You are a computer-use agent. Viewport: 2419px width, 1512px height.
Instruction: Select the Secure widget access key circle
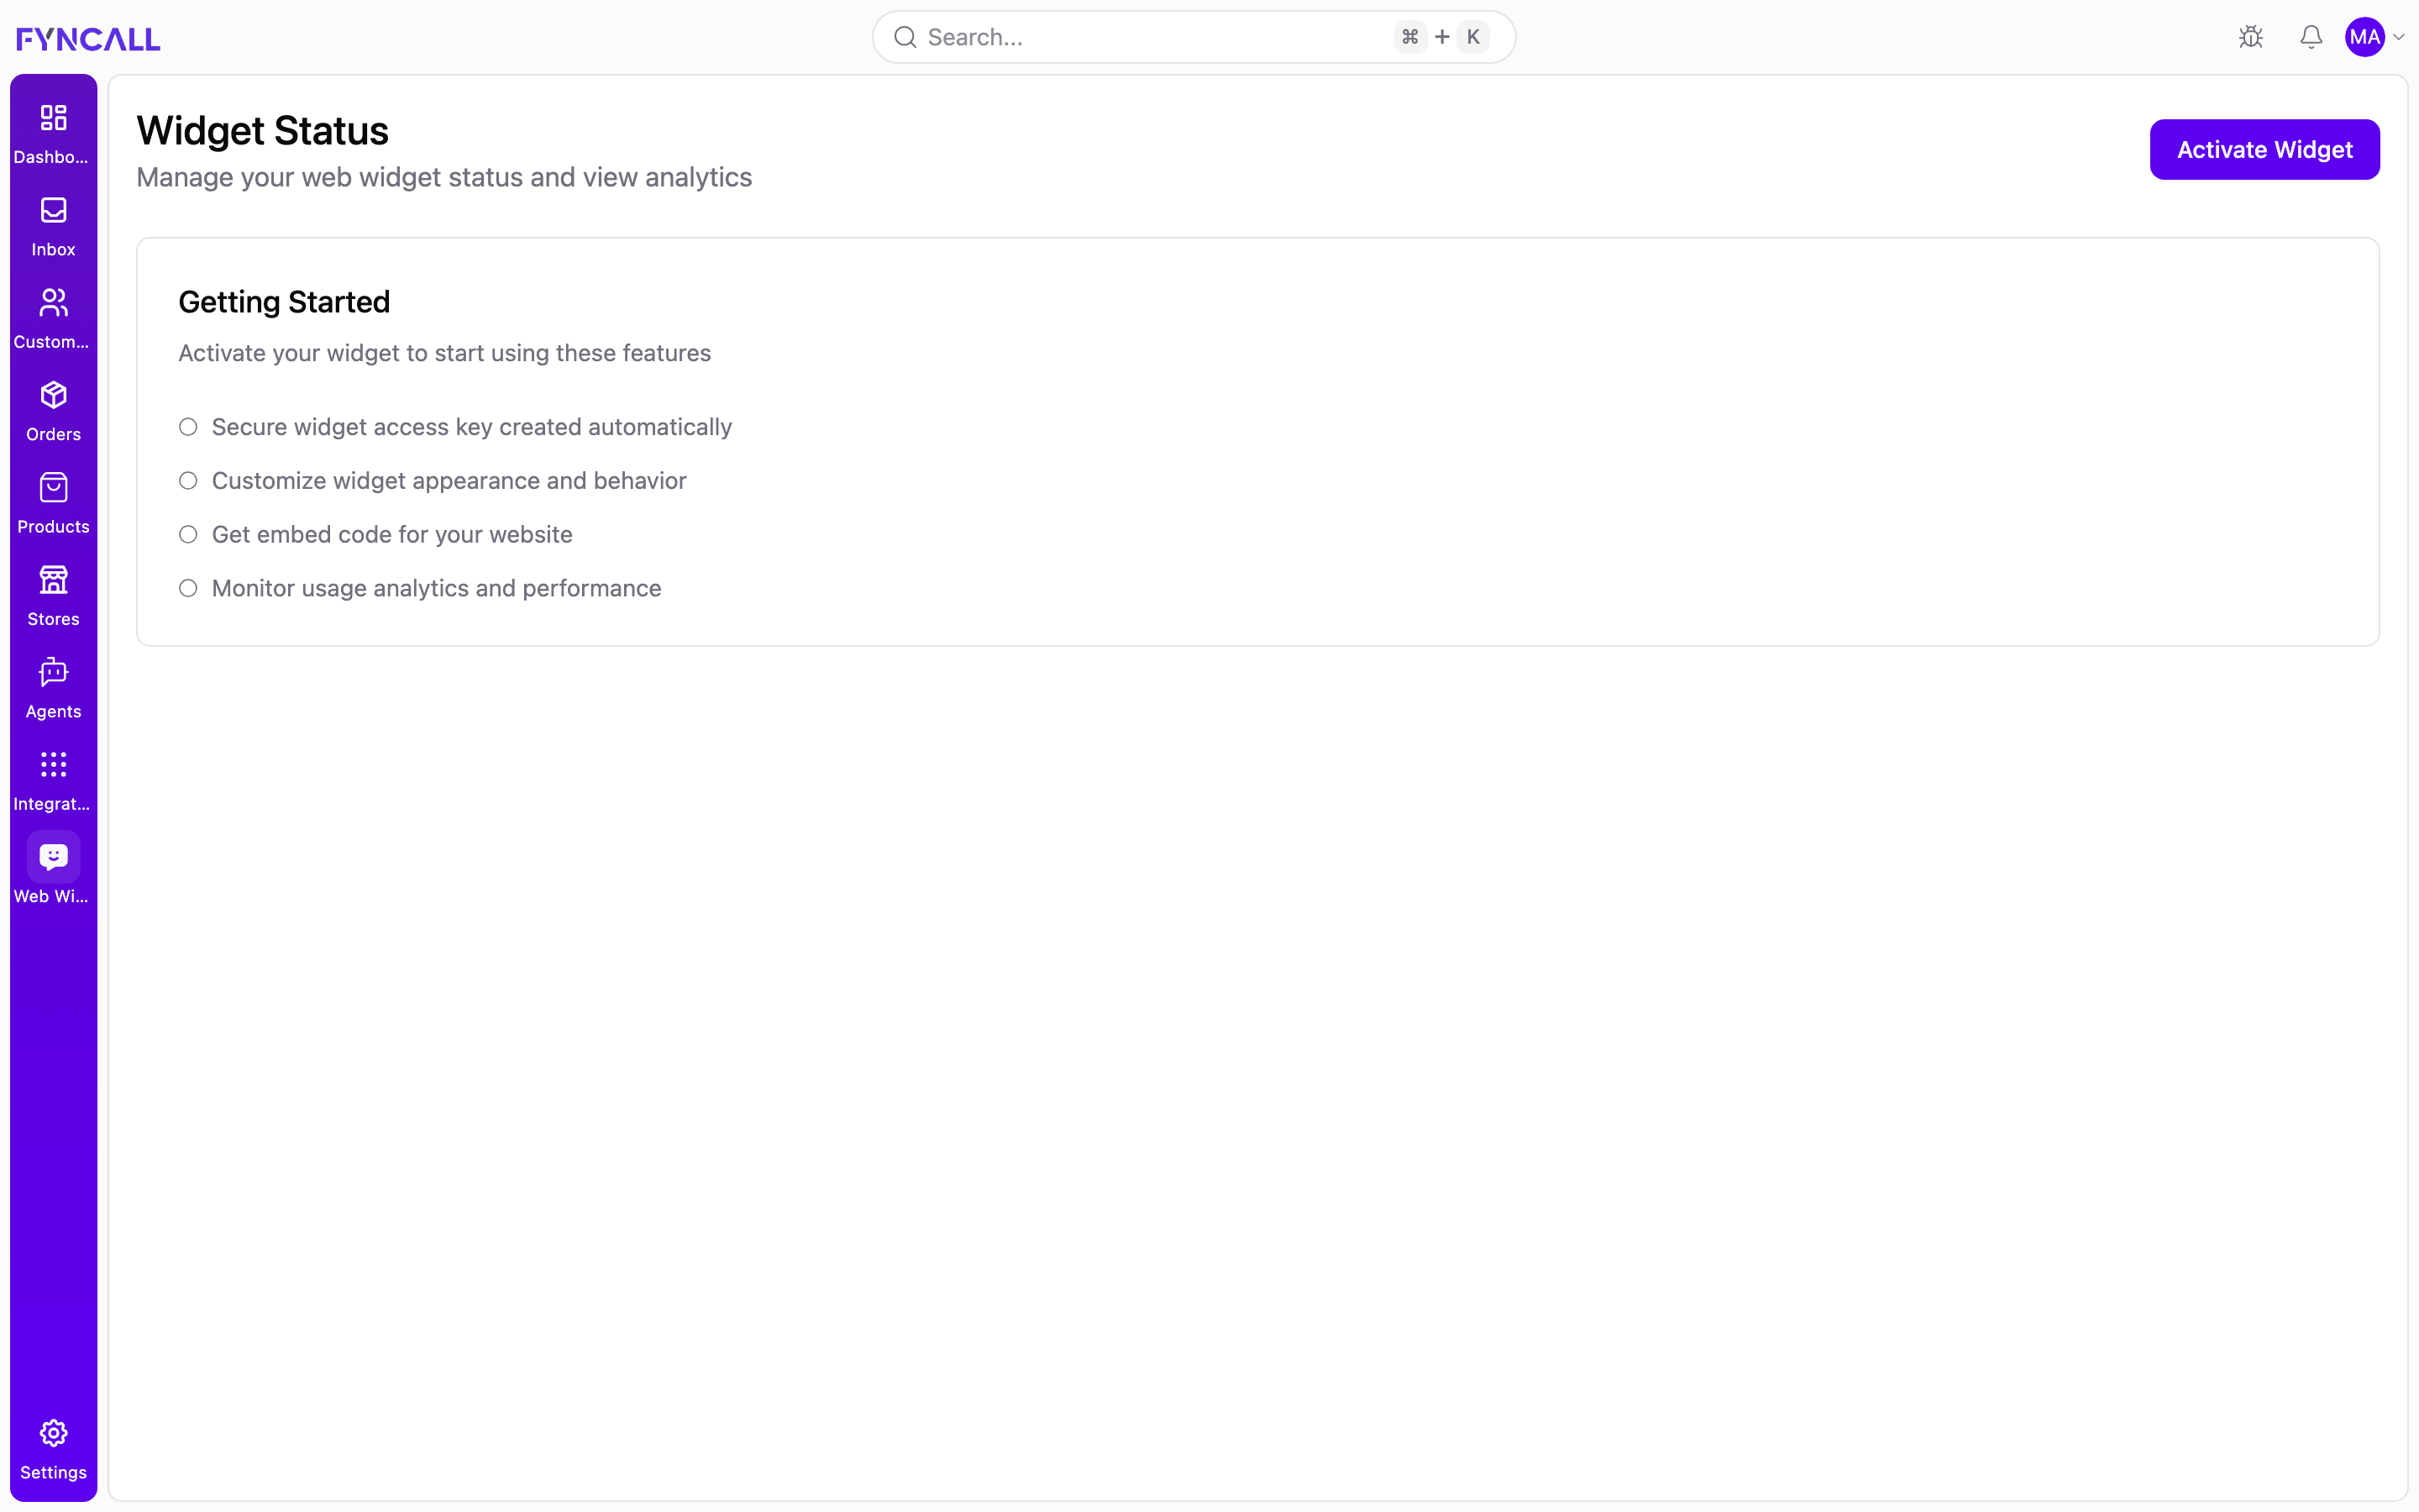pos(188,427)
